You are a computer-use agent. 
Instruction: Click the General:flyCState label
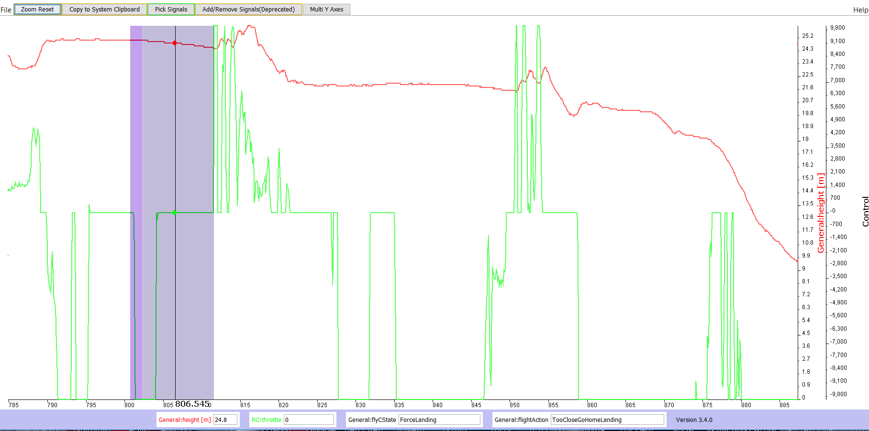372,420
